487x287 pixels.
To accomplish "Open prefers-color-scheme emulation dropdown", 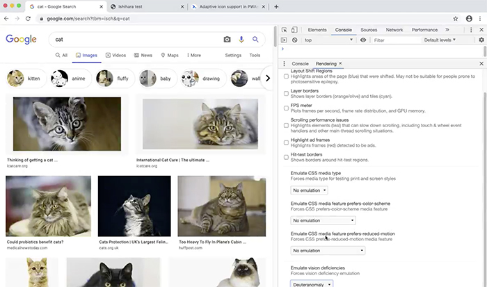I will coord(323,220).
